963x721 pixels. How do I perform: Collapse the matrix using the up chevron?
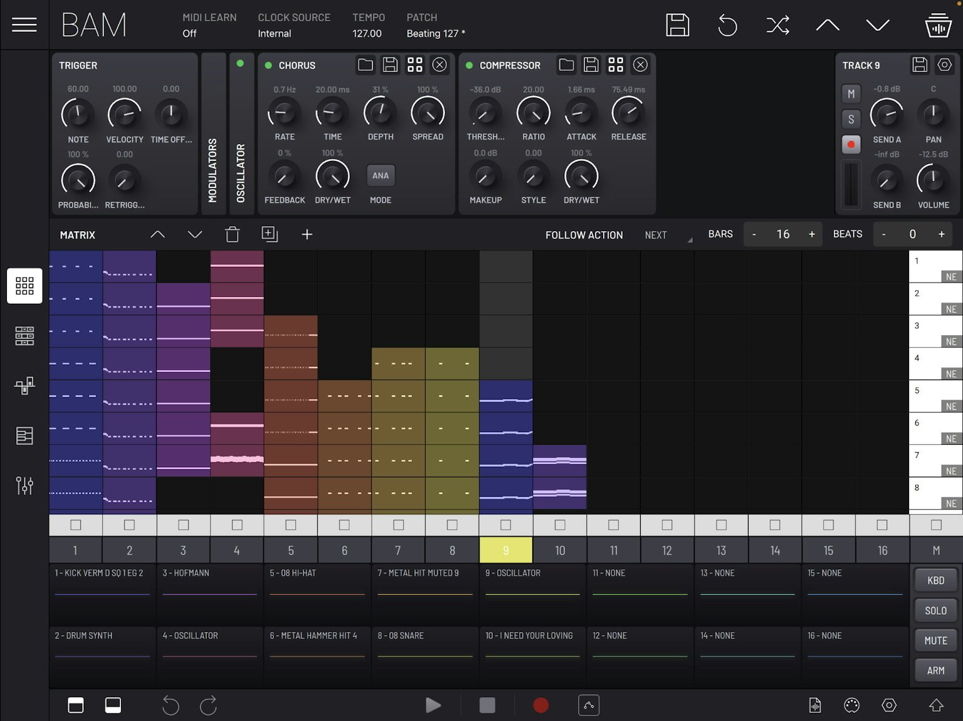[157, 234]
